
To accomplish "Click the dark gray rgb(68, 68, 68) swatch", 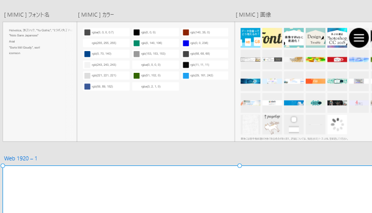I will (x=186, y=54).
